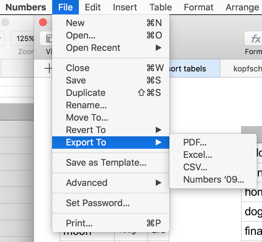The height and width of the screenshot is (242, 262).
Task: Choose New from the File menu
Action: tap(75, 23)
